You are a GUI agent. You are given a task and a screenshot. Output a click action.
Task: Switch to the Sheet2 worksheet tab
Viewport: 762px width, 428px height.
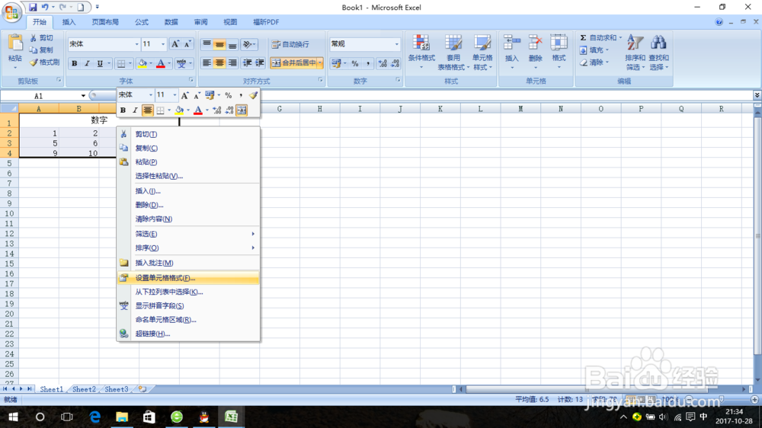tap(84, 389)
